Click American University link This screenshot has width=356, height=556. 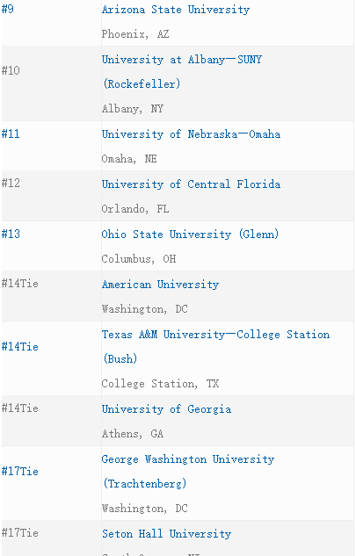click(x=161, y=285)
